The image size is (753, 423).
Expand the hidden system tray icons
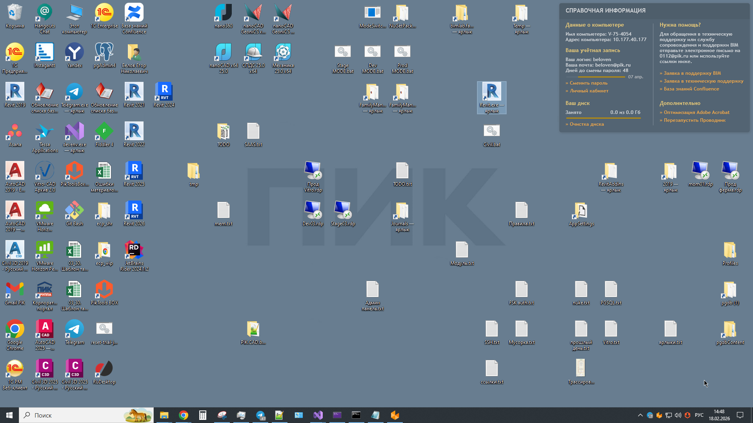pyautogui.click(x=640, y=415)
